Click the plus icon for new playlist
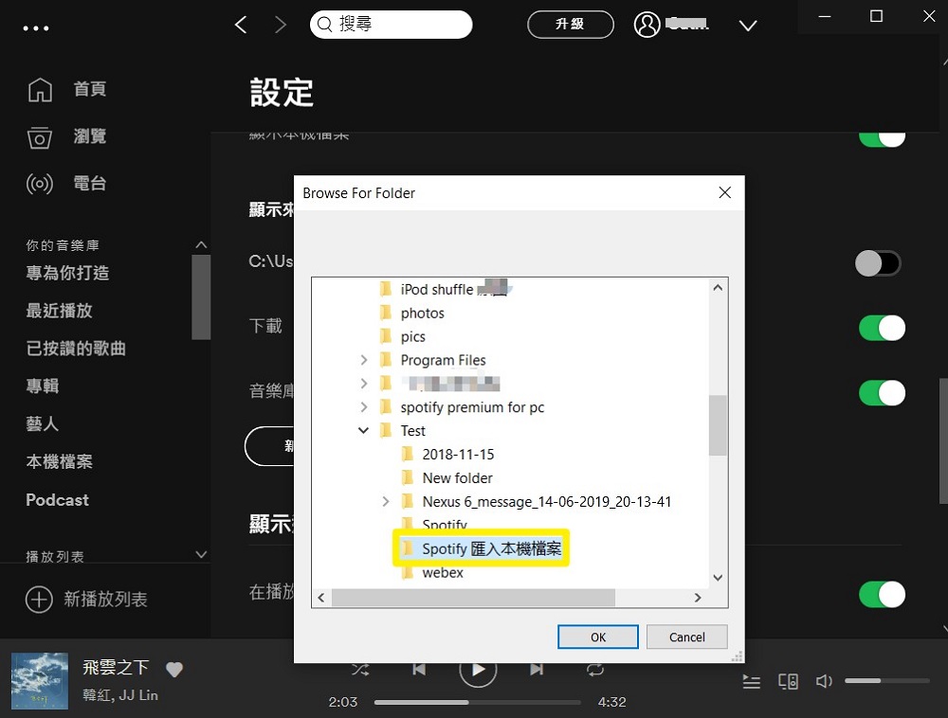Screen dimensions: 948x718 pyautogui.click(x=39, y=599)
